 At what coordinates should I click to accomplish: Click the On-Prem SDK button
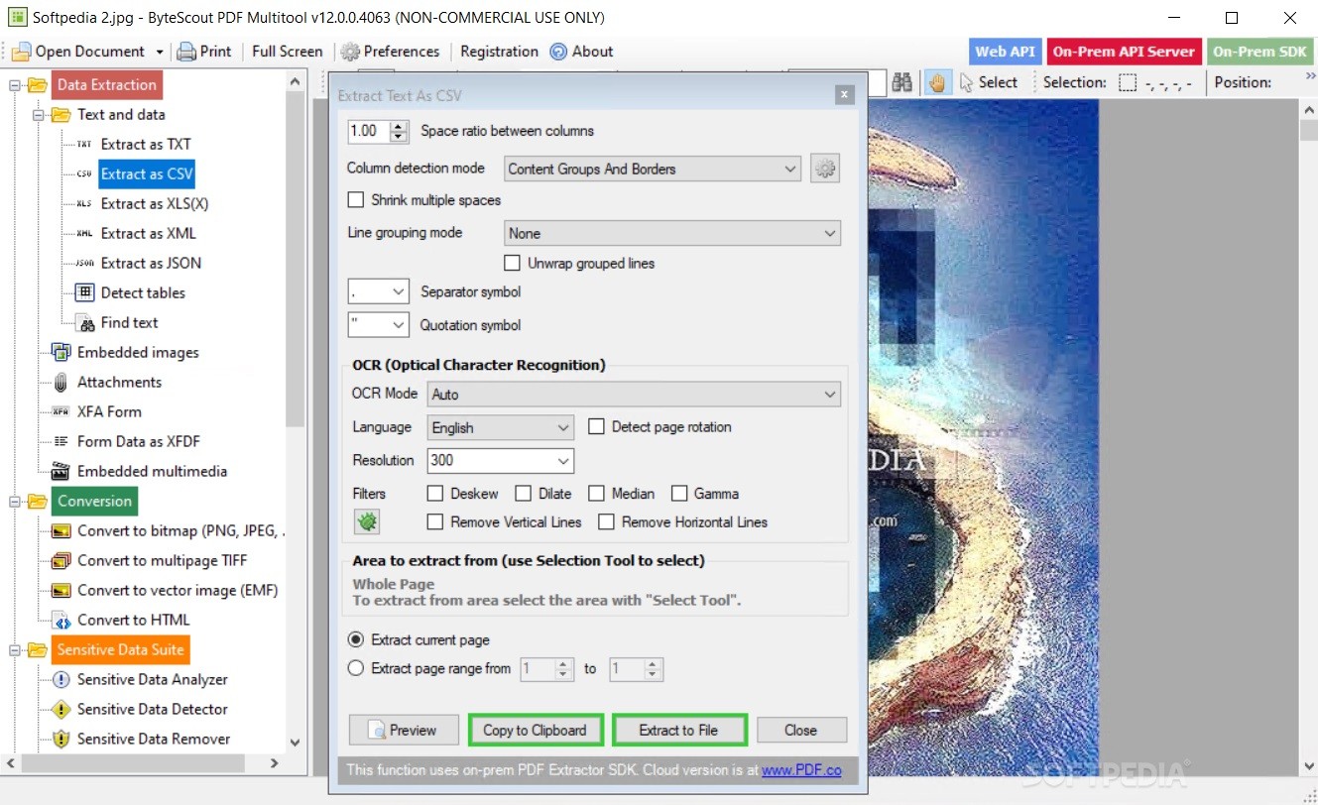coord(1260,52)
